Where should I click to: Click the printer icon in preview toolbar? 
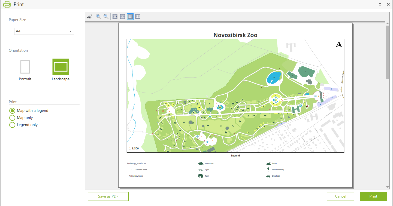(89, 17)
